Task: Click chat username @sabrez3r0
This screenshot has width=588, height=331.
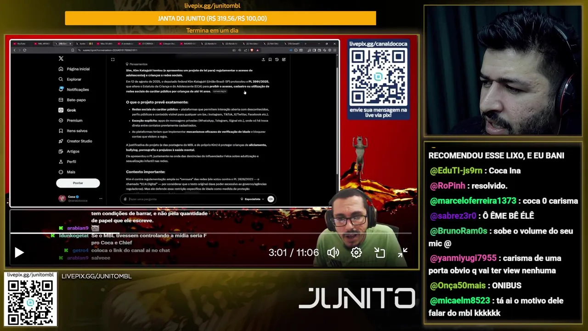Action: pyautogui.click(x=453, y=216)
